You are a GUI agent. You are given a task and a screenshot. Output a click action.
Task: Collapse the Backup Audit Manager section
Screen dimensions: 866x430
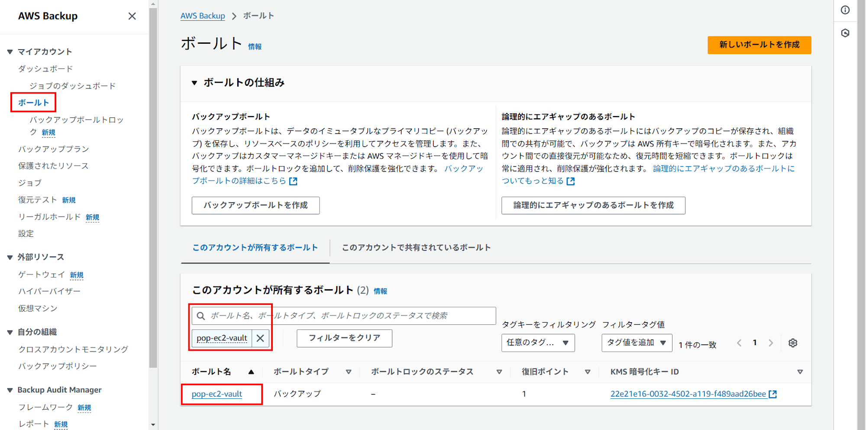point(10,390)
